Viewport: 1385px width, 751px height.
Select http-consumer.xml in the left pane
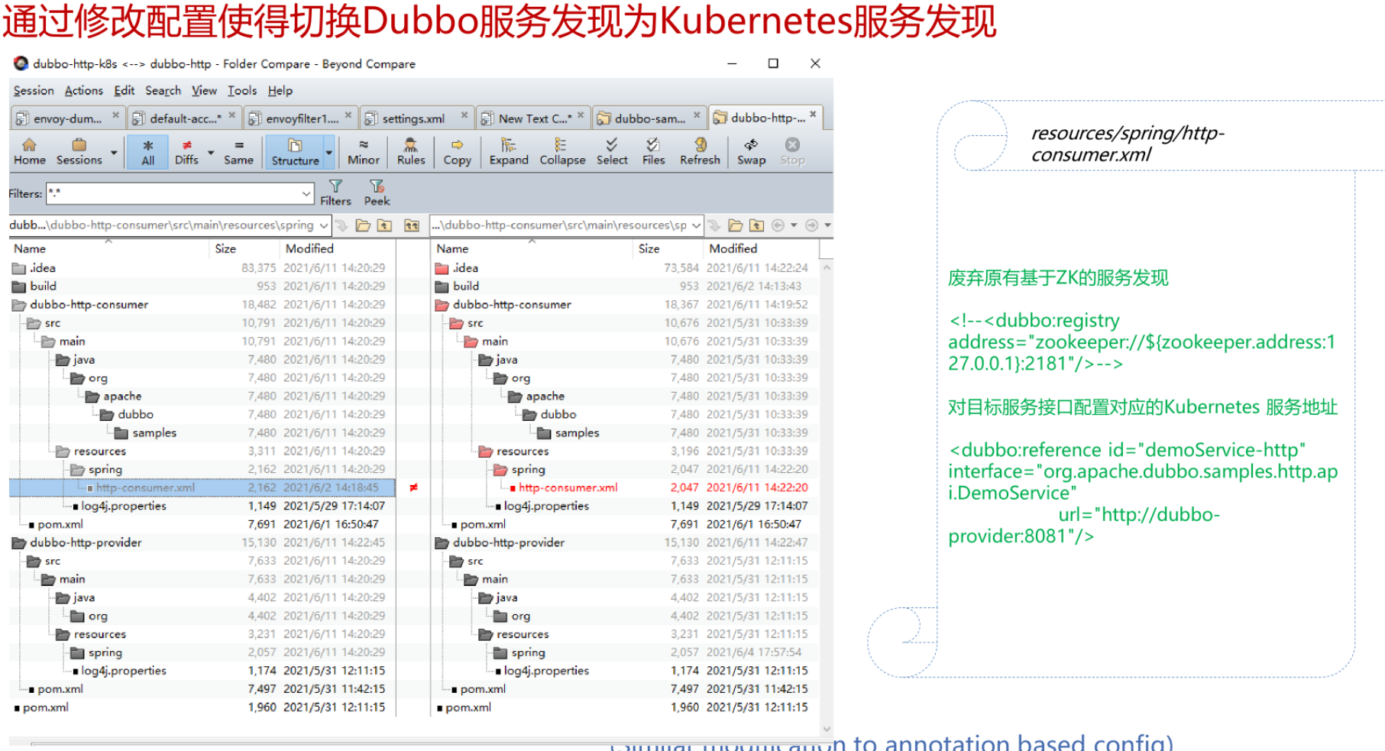tap(202, 487)
